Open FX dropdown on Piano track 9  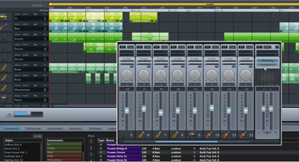pos(45,96)
